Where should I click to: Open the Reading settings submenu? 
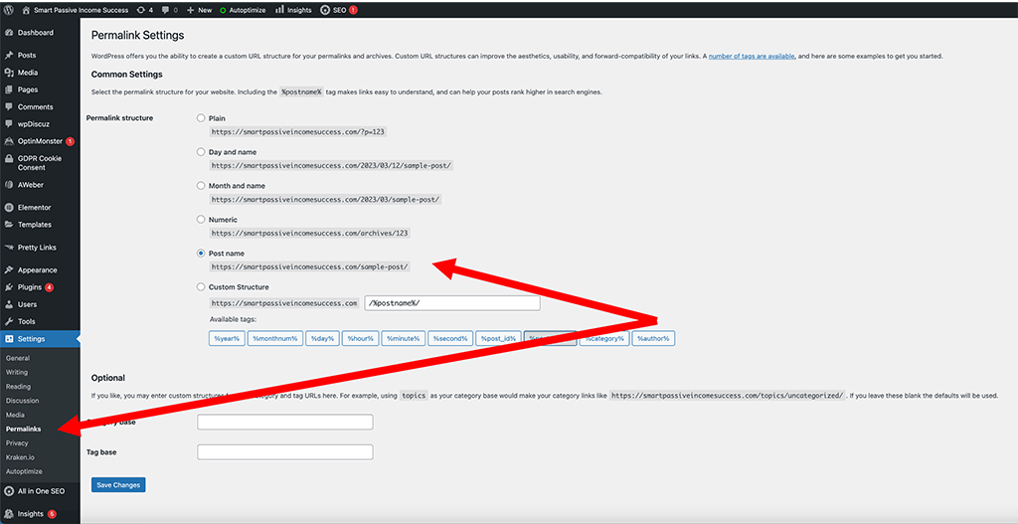coord(18,387)
